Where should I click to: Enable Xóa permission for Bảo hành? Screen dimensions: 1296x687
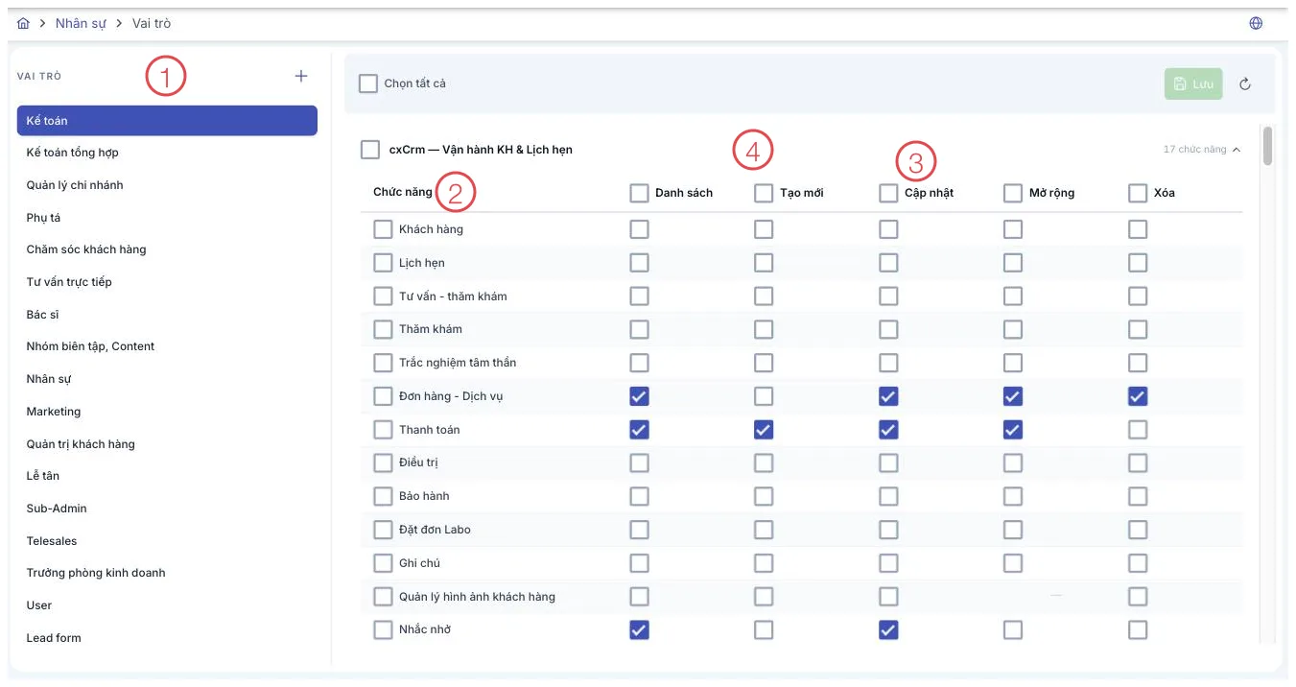tap(1138, 496)
